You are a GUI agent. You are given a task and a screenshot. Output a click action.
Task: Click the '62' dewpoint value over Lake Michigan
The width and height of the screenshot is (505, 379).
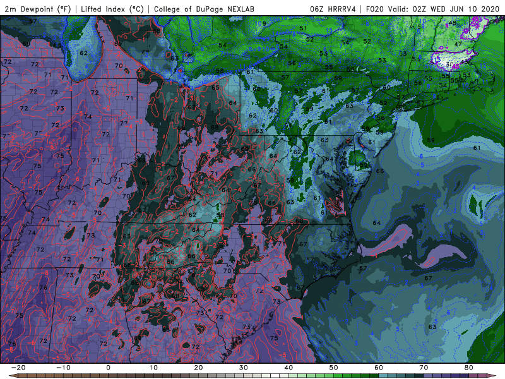click(83, 53)
